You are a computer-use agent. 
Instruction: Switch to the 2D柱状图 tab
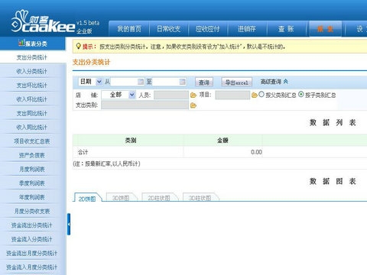[x=159, y=198]
